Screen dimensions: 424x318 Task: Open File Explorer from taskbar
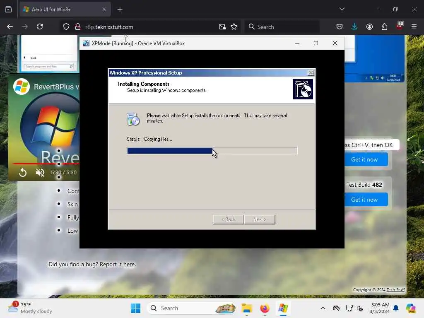[x=247, y=308]
